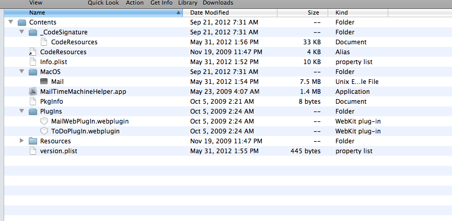Collapse the Contents folder triangle
The image size is (452, 221).
(x=11, y=22)
